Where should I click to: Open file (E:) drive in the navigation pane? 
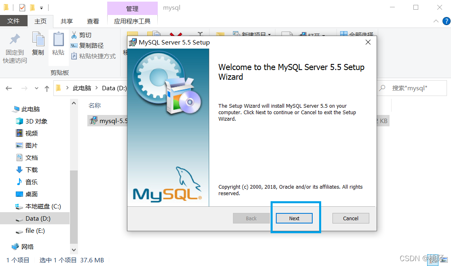click(30, 231)
